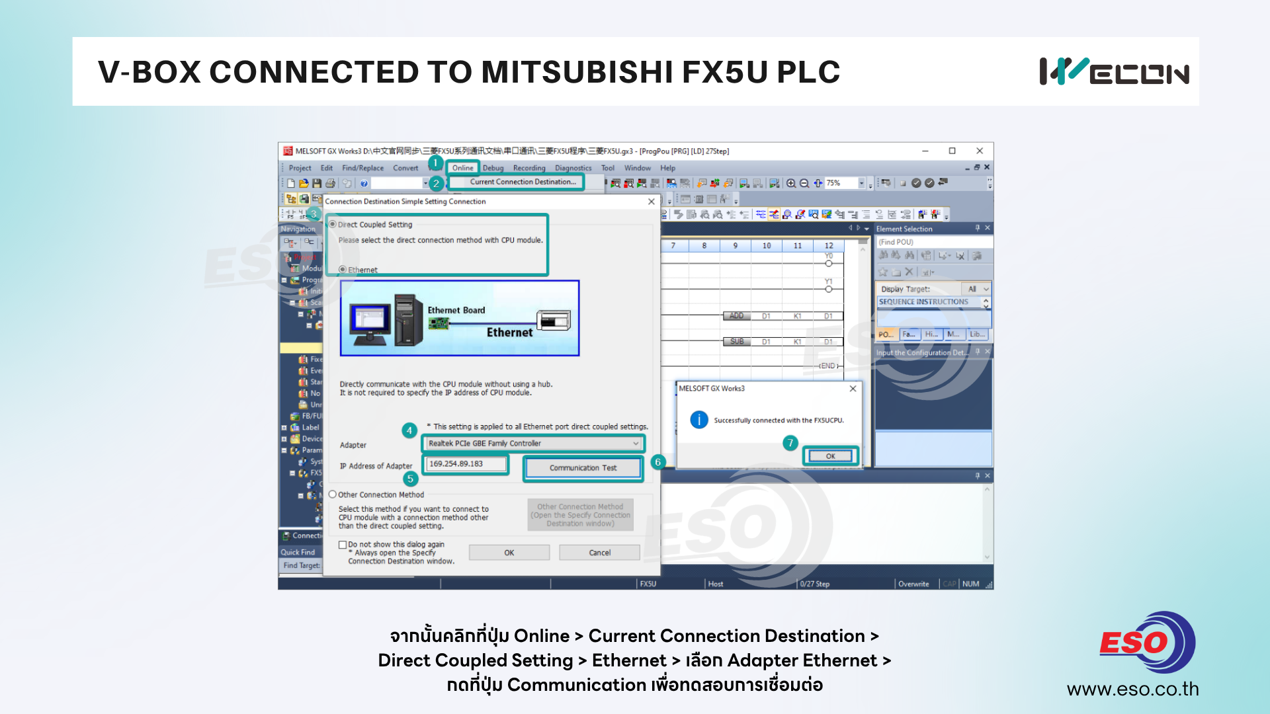Click the blue Help question mark icon

(364, 183)
